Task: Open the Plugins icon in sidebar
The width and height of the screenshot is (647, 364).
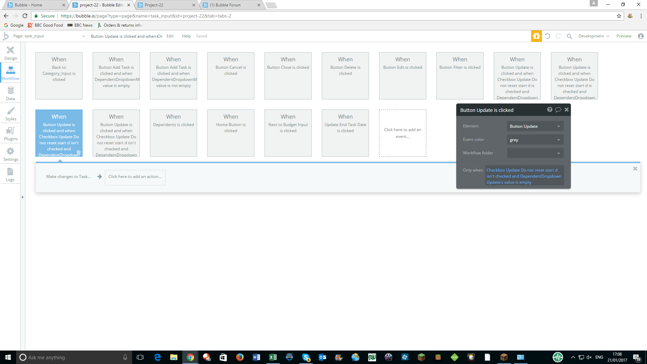Action: pyautogui.click(x=10, y=133)
